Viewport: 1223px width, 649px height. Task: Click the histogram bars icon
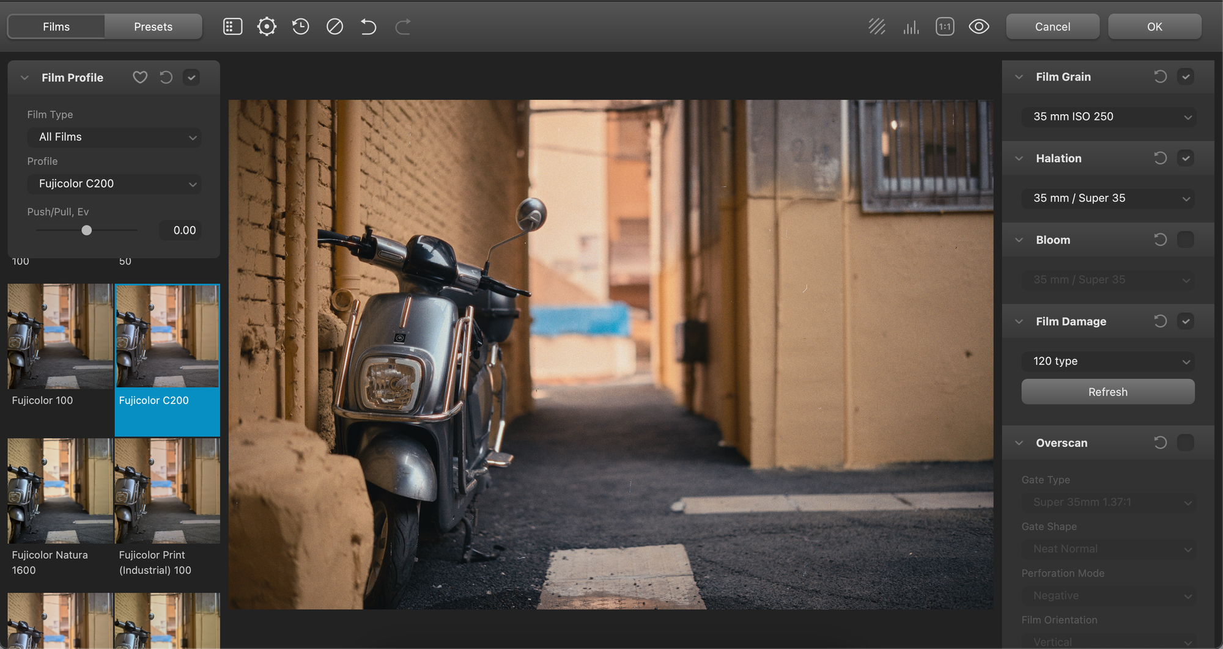coord(911,27)
